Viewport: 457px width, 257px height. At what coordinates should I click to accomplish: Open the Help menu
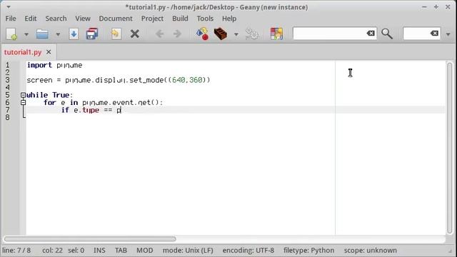pyautogui.click(x=229, y=19)
